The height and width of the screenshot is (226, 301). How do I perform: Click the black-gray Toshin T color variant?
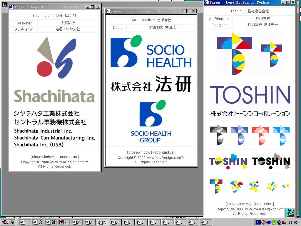(218, 135)
